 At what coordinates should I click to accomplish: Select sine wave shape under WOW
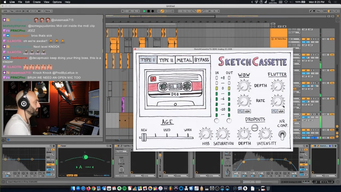(x=241, y=111)
